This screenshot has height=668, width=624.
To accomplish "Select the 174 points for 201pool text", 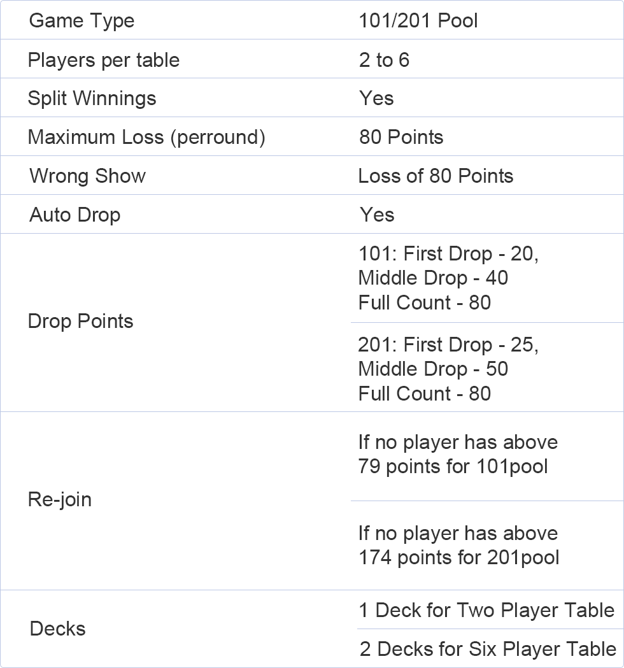I will [458, 558].
